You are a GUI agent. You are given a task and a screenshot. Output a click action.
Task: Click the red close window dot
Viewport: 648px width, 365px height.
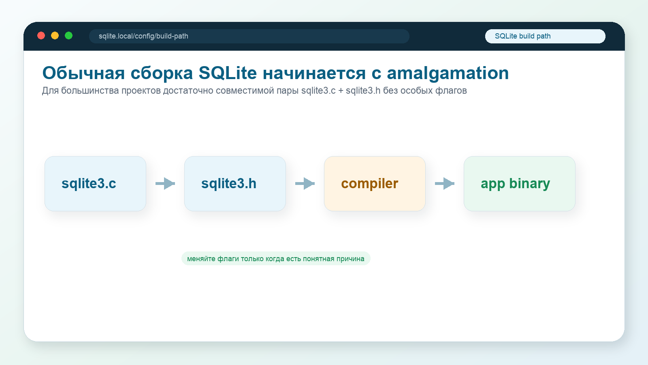pyautogui.click(x=41, y=36)
